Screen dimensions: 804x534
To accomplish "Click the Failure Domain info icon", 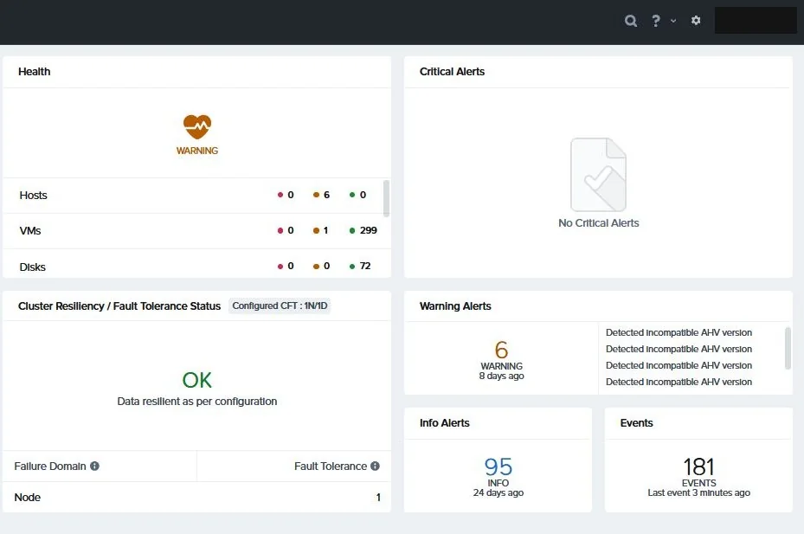I will 95,466.
